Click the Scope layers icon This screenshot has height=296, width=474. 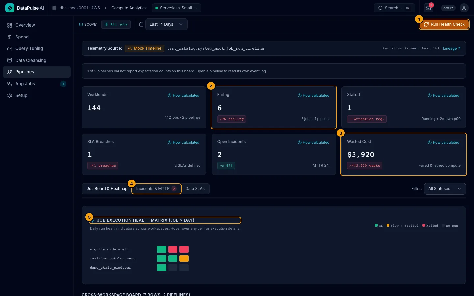[81, 24]
